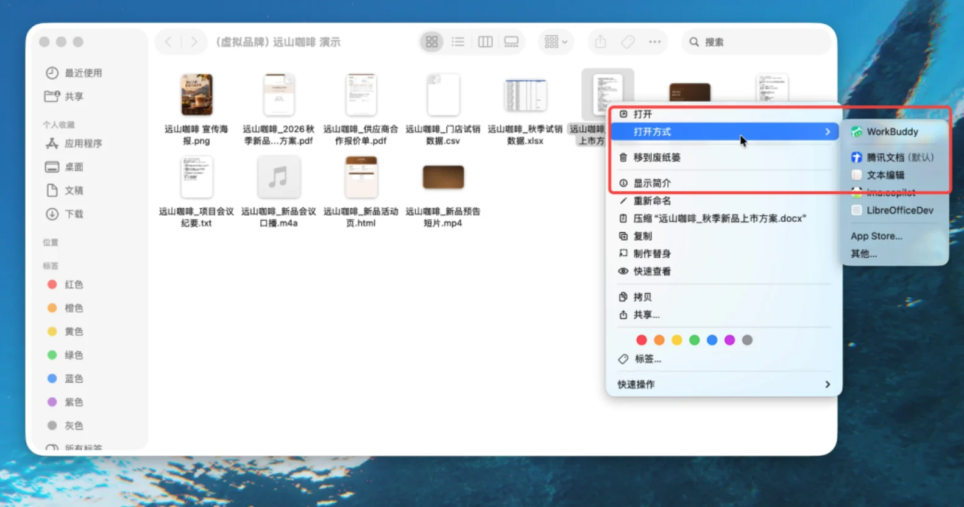This screenshot has height=507, width=964.
Task: Switch Finder to list view
Action: [458, 42]
